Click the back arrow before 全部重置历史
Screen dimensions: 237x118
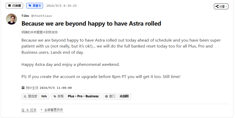click(x=42, y=110)
